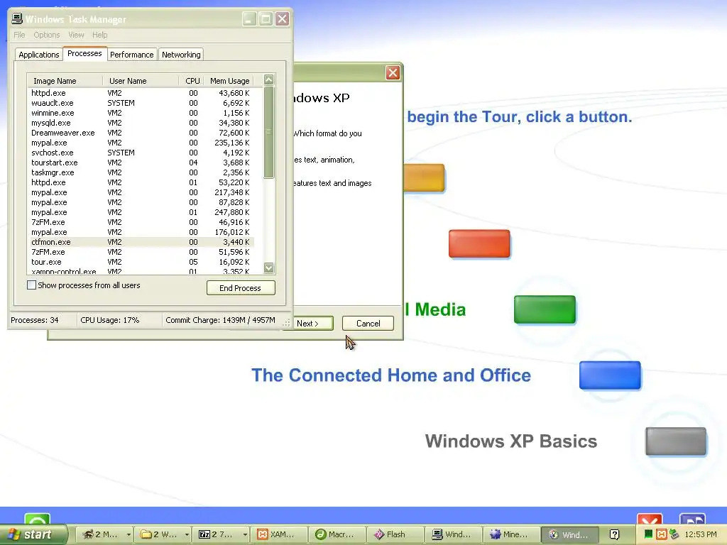Open the File menu in Task Manager
727x545 pixels.
19,35
